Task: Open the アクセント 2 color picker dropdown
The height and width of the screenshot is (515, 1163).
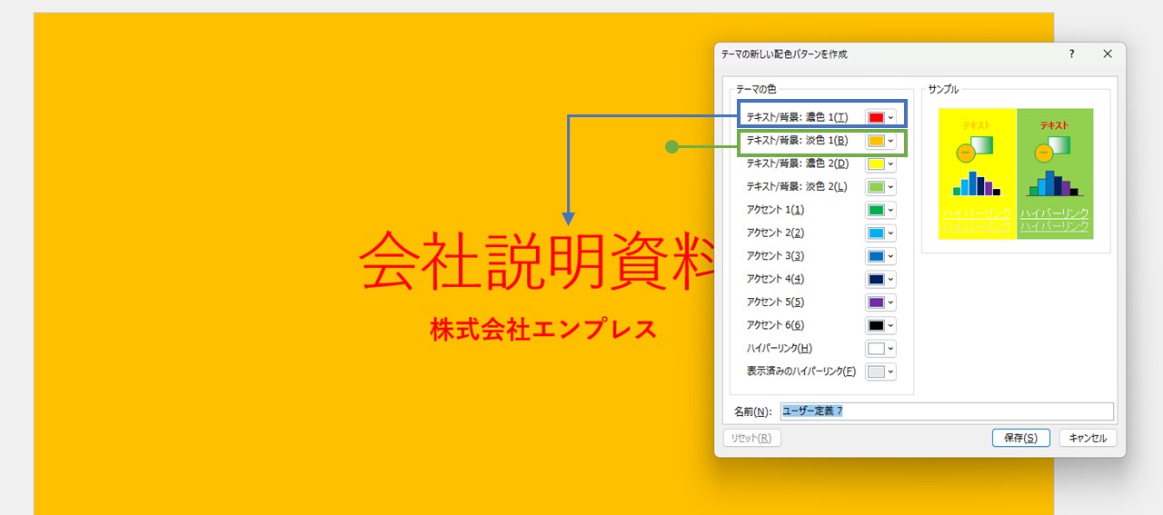Action: click(890, 233)
